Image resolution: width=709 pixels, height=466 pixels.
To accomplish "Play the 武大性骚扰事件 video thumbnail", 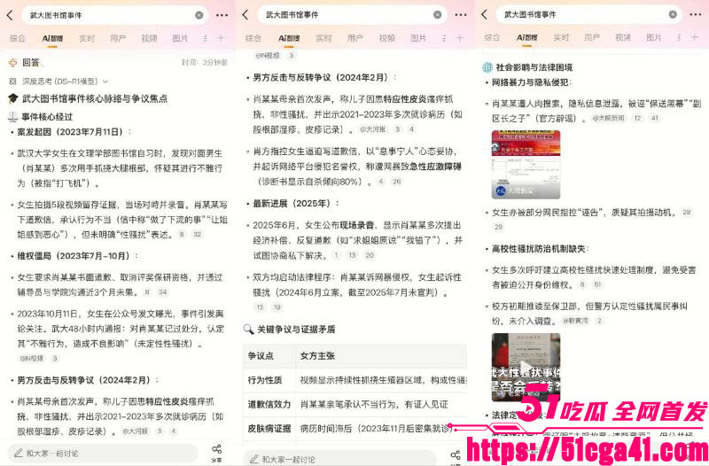I will point(526,367).
